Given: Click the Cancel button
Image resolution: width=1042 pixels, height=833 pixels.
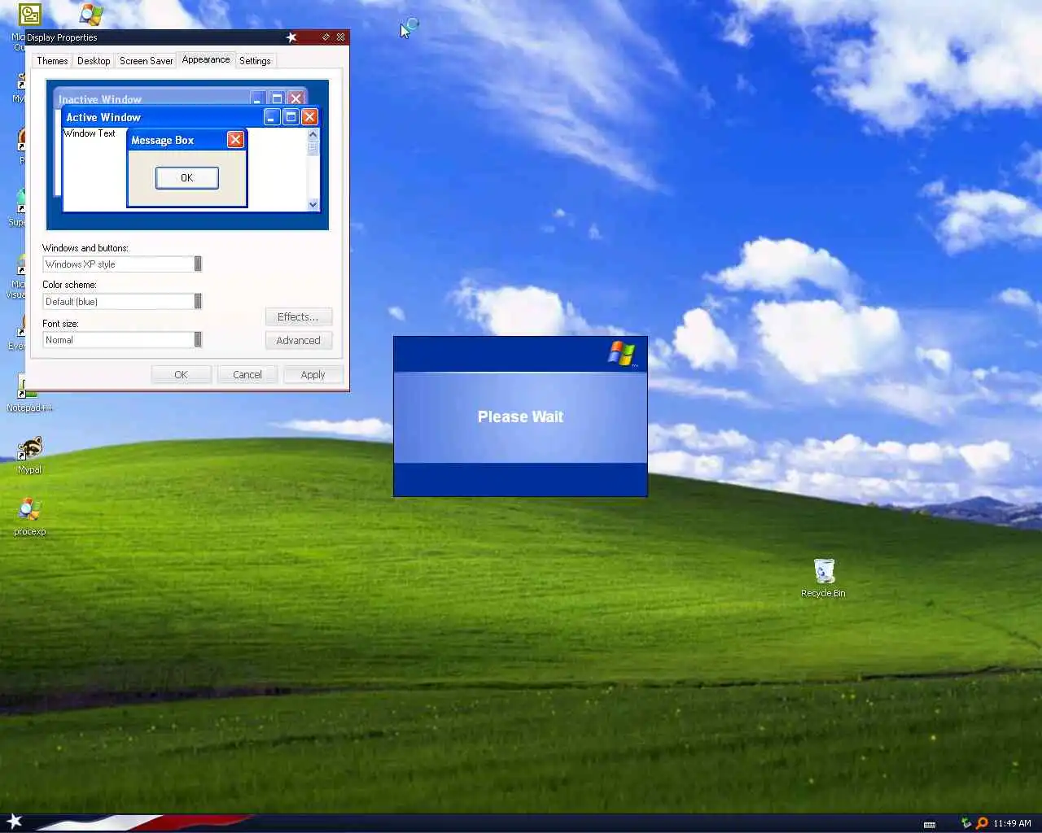Looking at the screenshot, I should pyautogui.click(x=247, y=375).
